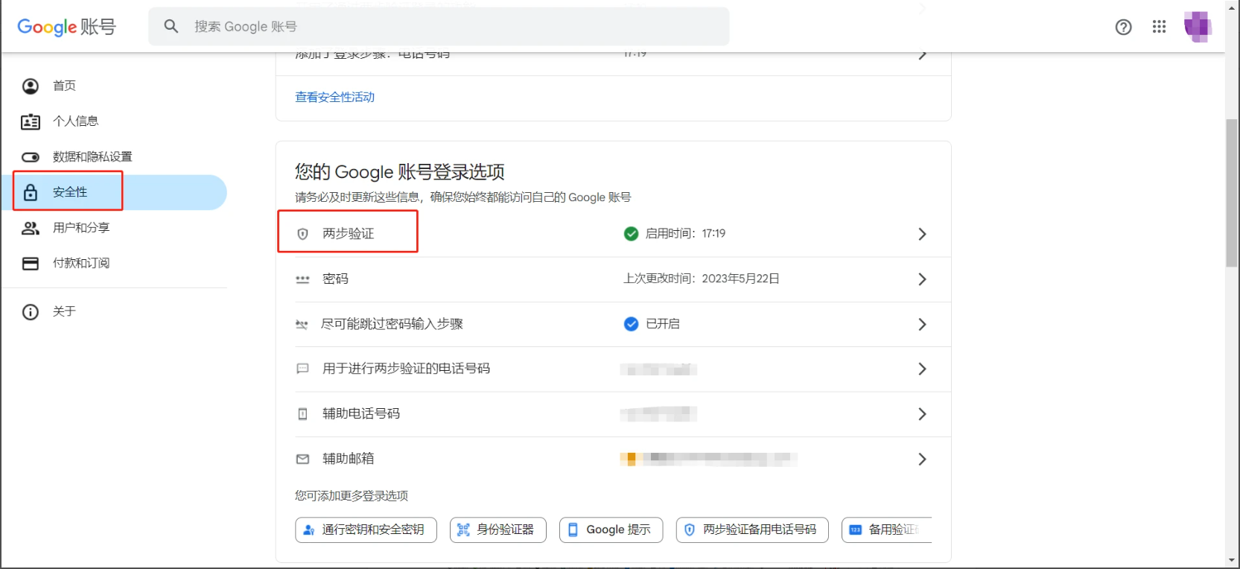Screen dimensions: 1240x569
Task: Open the account profile avatar
Action: (x=1198, y=27)
